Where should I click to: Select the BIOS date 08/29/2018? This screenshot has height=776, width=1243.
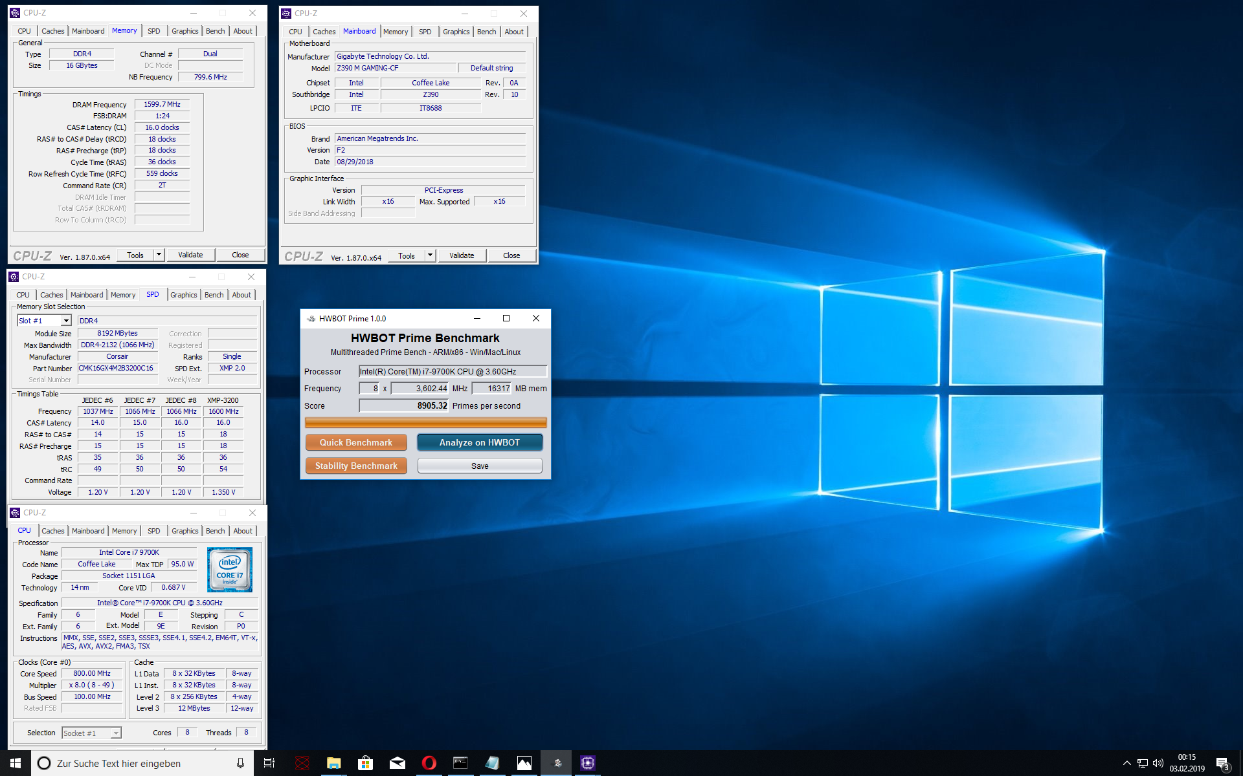coord(431,162)
